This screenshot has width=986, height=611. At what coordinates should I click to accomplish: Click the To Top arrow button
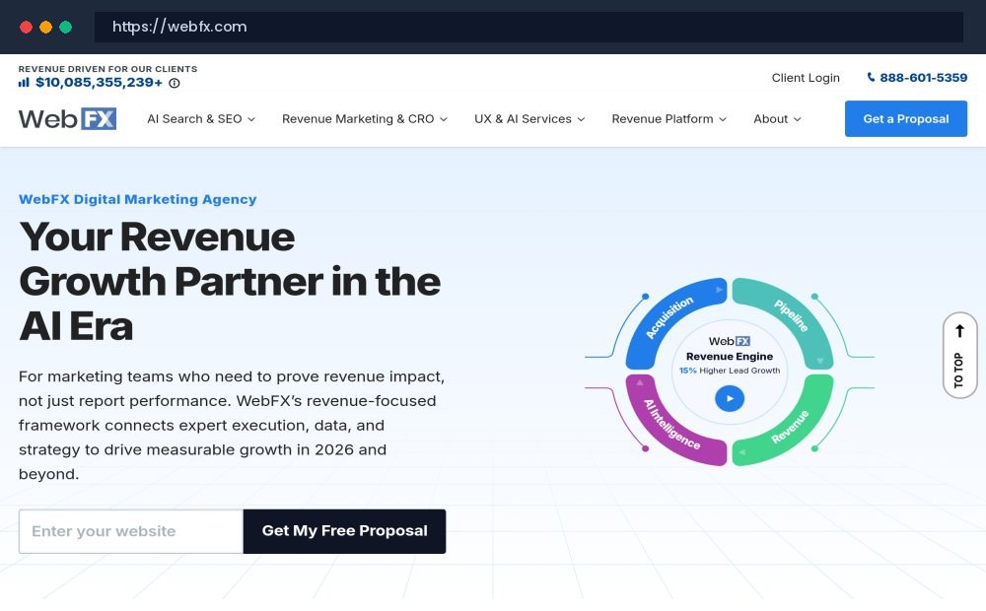[959, 356]
